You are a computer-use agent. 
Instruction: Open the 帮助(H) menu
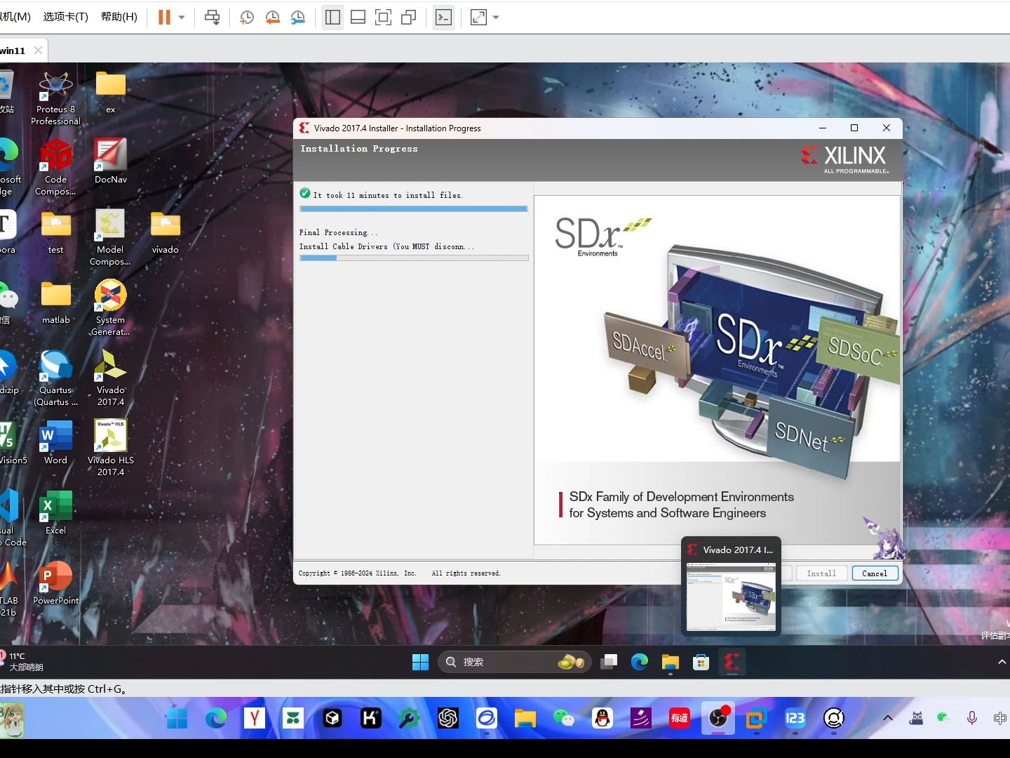[119, 16]
